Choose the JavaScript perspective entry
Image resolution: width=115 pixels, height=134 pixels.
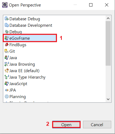pos(16,84)
